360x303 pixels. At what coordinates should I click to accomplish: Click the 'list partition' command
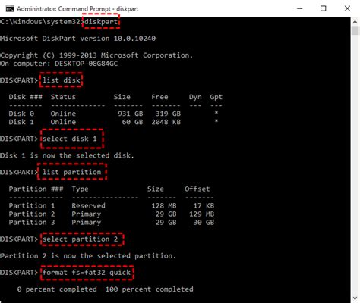[x=71, y=172]
